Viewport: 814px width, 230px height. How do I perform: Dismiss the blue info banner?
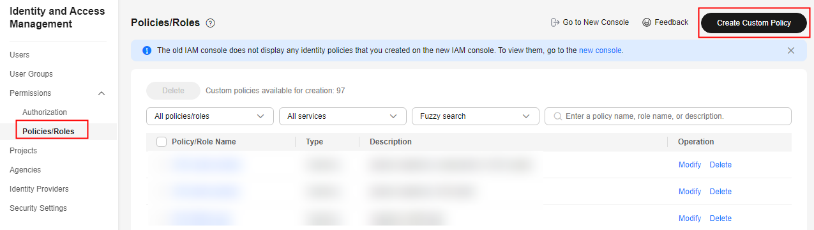click(791, 50)
